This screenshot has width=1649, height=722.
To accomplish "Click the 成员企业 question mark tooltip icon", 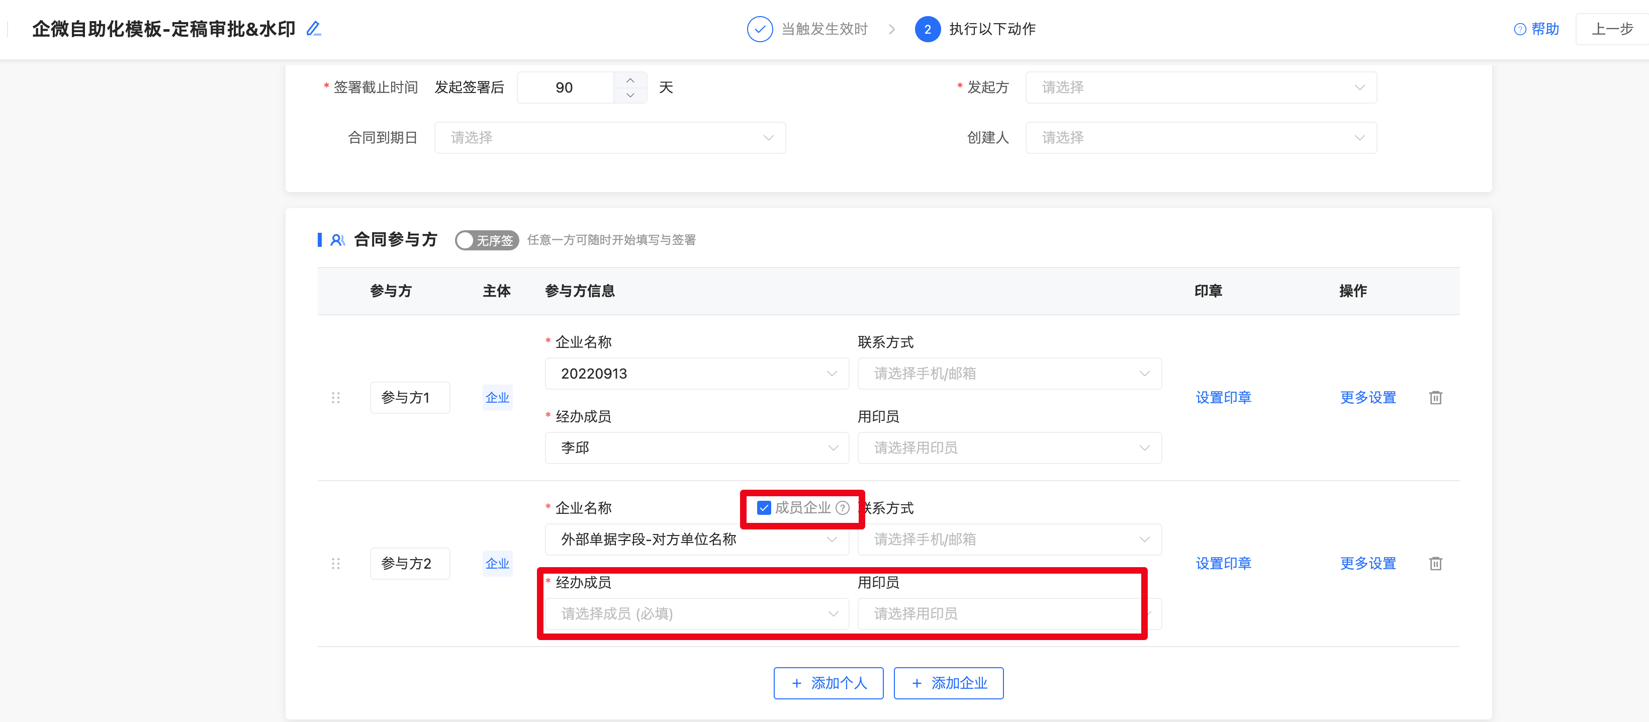I will click(x=843, y=508).
